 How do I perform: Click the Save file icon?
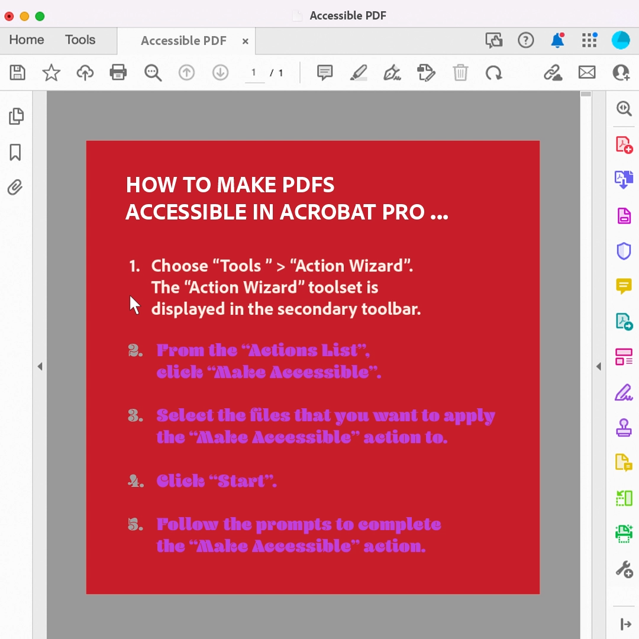(x=18, y=73)
